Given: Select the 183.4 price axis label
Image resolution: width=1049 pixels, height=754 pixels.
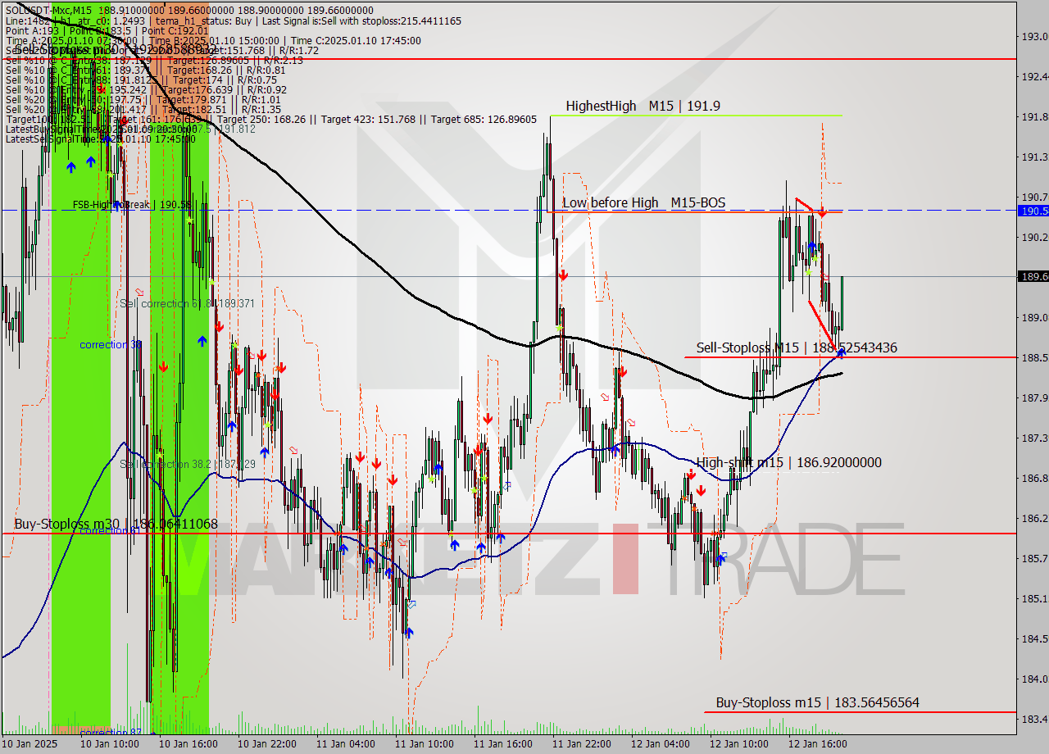Looking at the screenshot, I should tap(1034, 719).
